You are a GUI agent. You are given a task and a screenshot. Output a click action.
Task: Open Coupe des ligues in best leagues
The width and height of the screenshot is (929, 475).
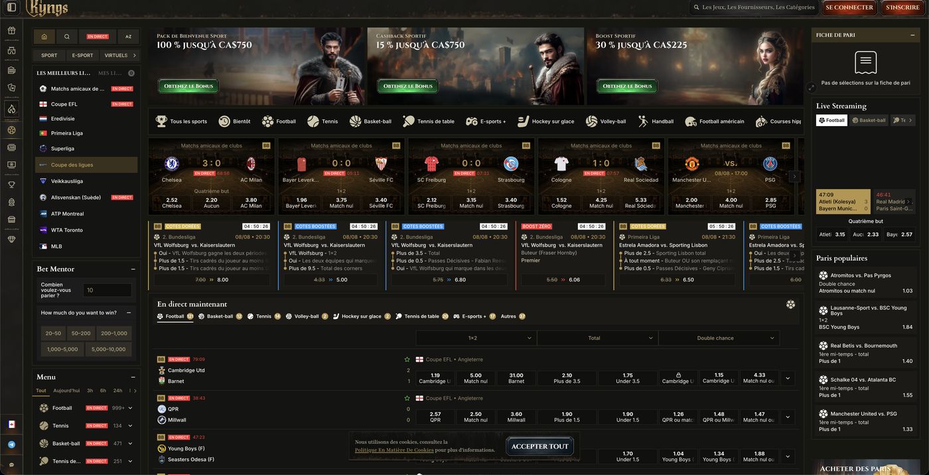coord(86,165)
